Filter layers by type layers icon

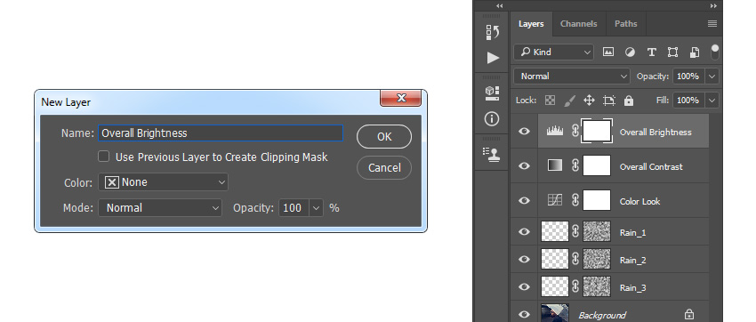tap(651, 52)
